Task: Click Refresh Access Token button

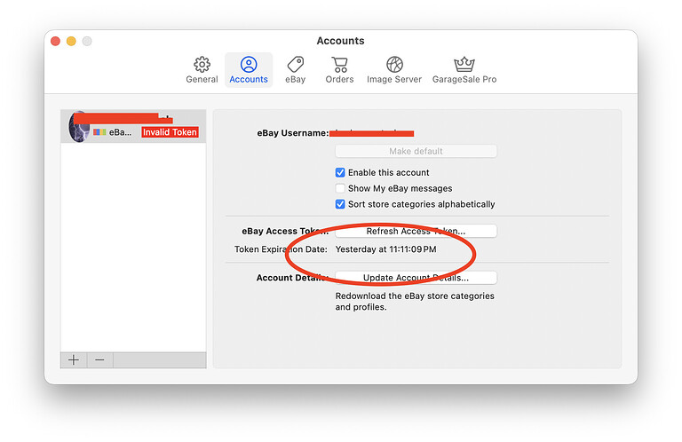Action: 416,232
